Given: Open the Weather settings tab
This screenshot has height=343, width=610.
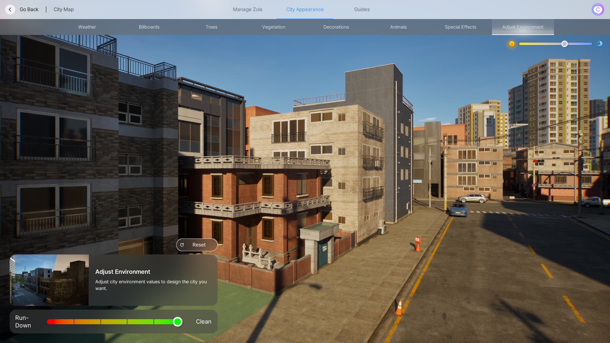Looking at the screenshot, I should (87, 27).
